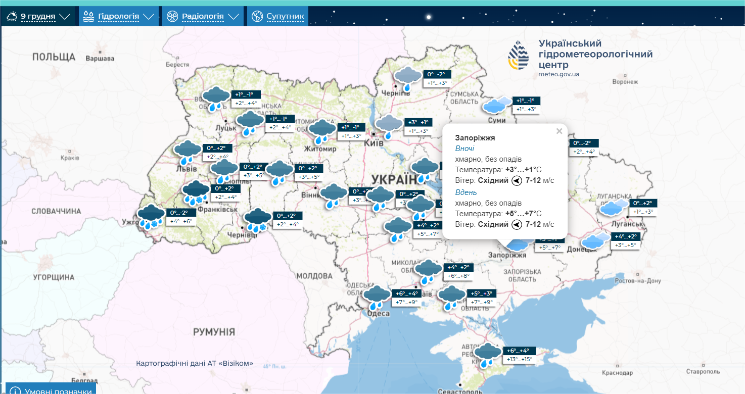Click the 0°...-2° label near Чернігів
The image size is (745, 394).
pyautogui.click(x=437, y=75)
